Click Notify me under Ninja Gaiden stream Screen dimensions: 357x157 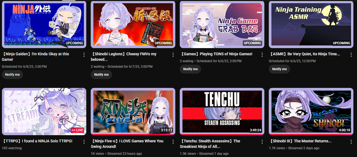12,75
